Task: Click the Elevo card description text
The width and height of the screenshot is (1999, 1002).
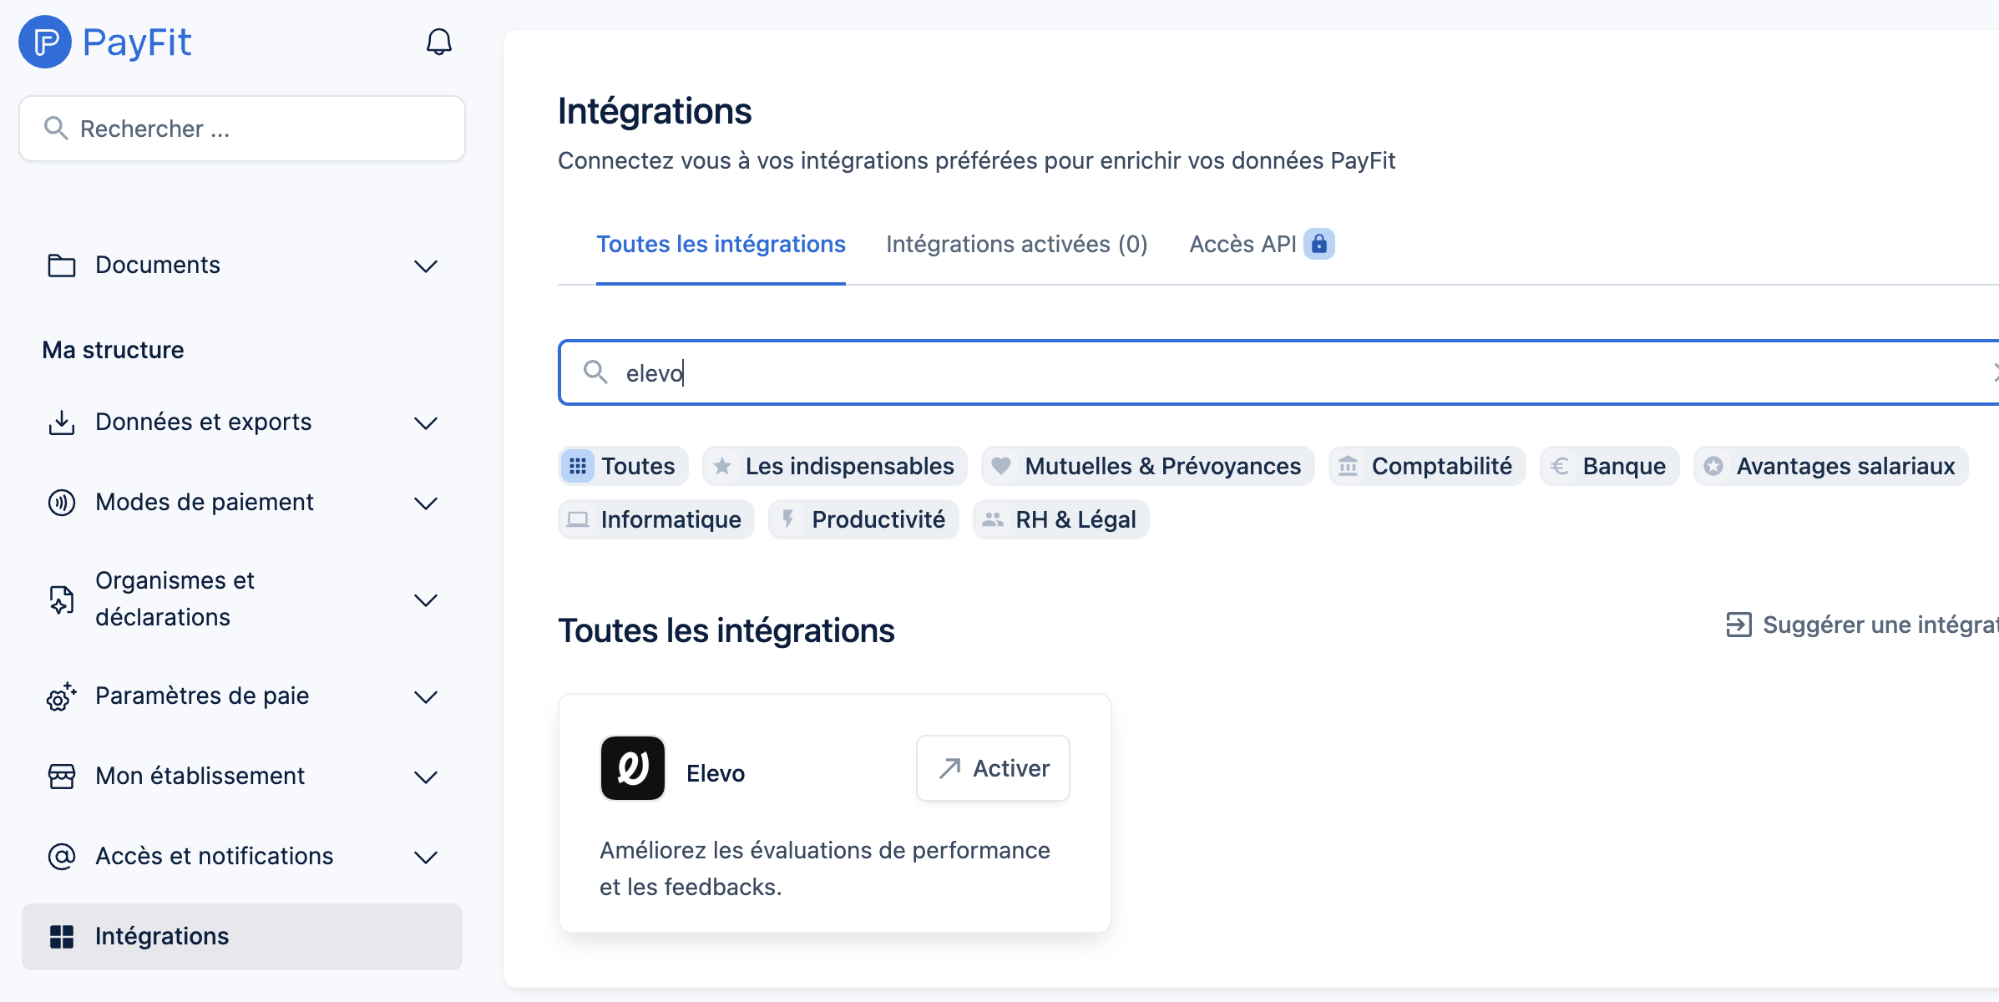Action: tap(825, 868)
